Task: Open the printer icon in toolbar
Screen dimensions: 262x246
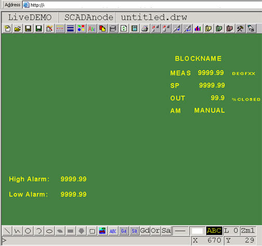Action: pyautogui.click(x=145, y=29)
